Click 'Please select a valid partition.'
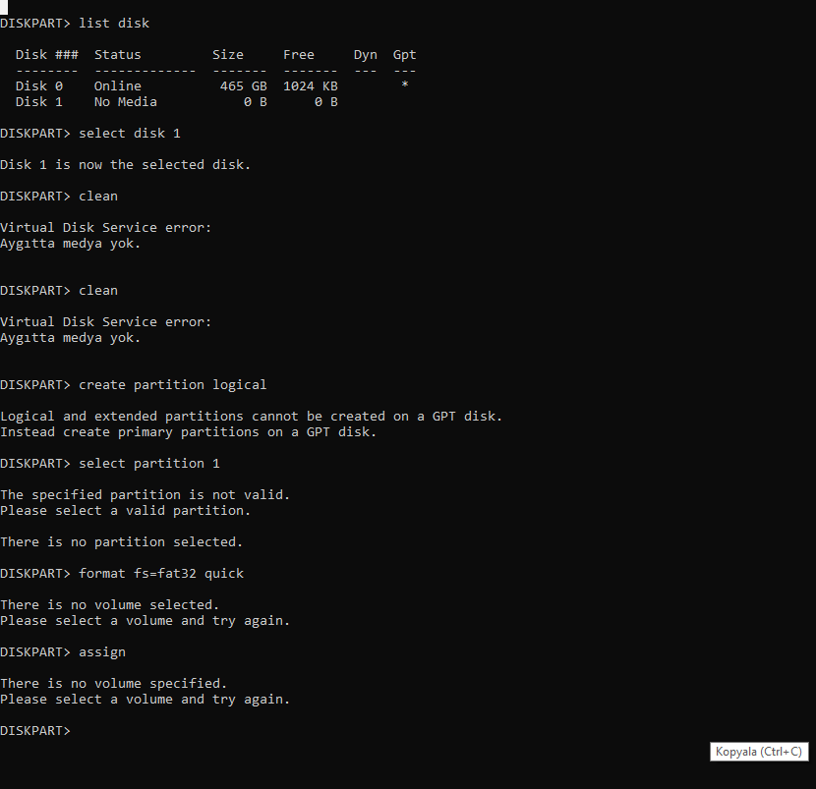The width and height of the screenshot is (816, 789). tap(126, 511)
